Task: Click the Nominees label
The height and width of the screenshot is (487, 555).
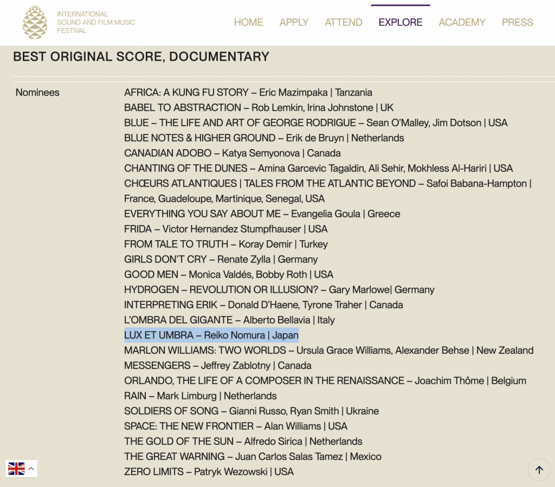Action: pos(37,92)
